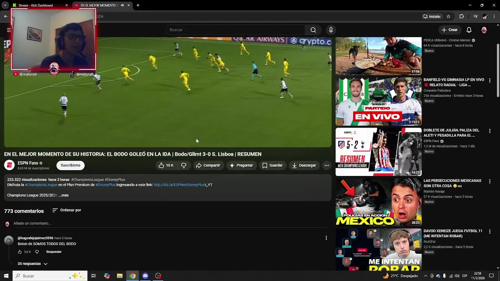Reply to comment with Responder
Screen dimensions: 500x281
(x=54, y=252)
